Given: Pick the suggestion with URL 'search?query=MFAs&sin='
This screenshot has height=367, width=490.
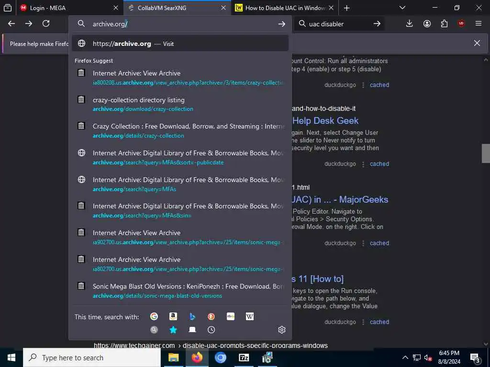Looking at the screenshot, I should (x=180, y=211).
